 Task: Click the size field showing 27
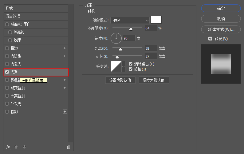(x=151, y=56)
